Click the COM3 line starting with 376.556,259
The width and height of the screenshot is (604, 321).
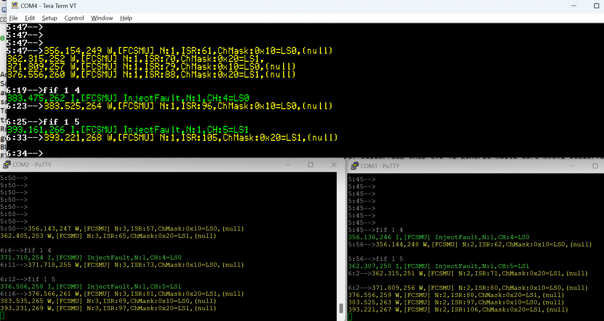[x=456, y=295]
